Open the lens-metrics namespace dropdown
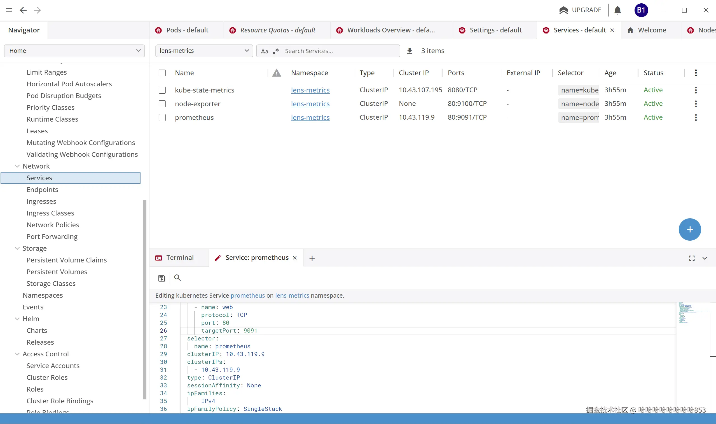This screenshot has height=424, width=716. [204, 51]
